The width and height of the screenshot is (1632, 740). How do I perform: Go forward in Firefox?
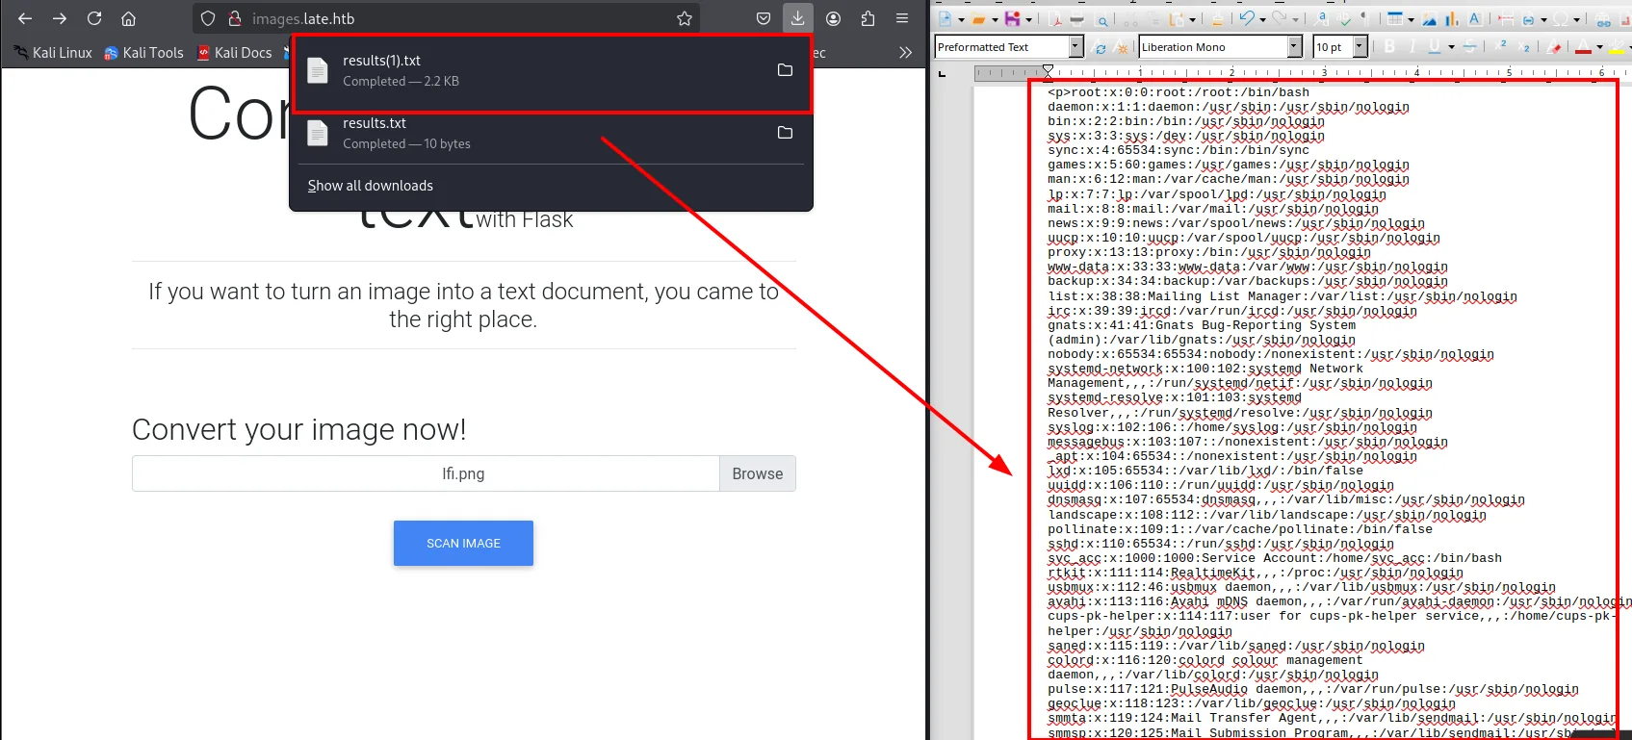(x=60, y=18)
